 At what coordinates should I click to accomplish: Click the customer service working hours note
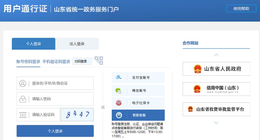click(x=137, y=130)
